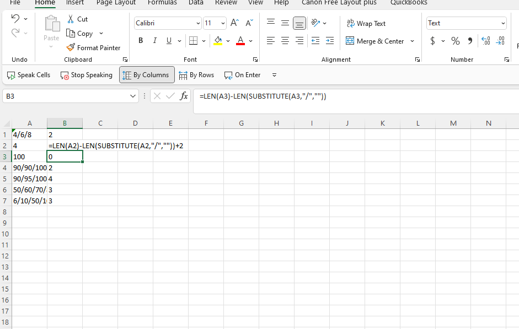Confirm formula entry with checkmark icon
This screenshot has height=329, width=519.
coord(170,96)
